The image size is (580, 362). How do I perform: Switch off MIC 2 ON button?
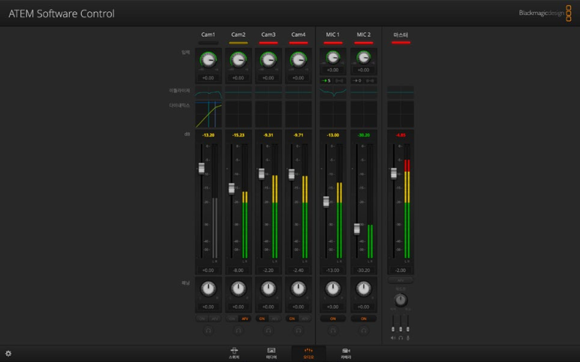click(363, 319)
